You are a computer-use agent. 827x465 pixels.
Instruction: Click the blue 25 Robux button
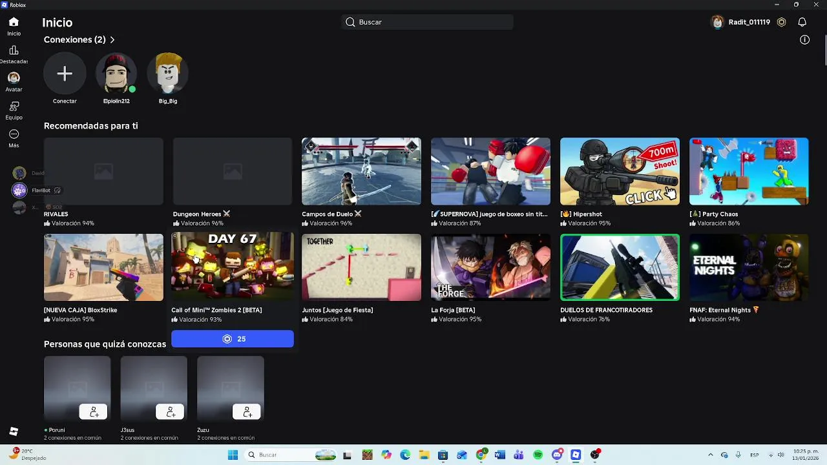pyautogui.click(x=233, y=339)
